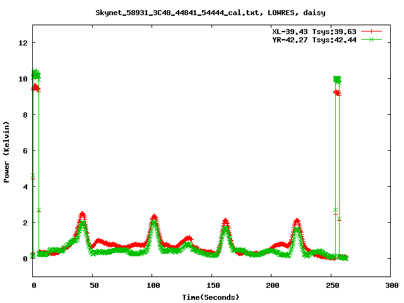Screen dimensions: 404x303
Task: Click the red bump near 130 seconds
Action: pos(188,238)
